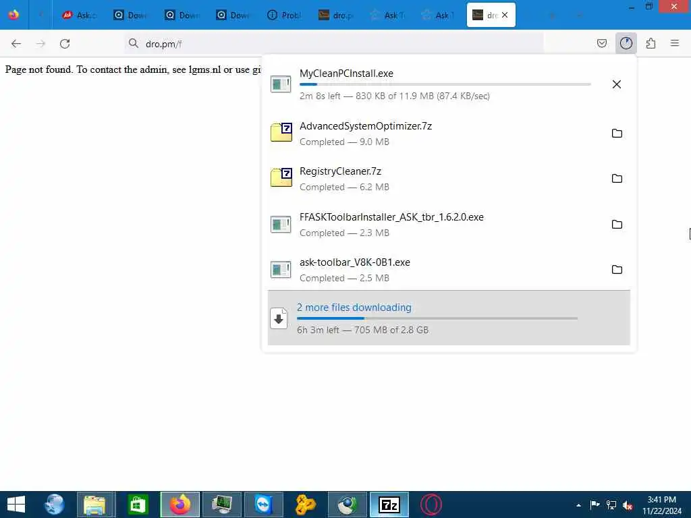Show RegistryCleaner.7z in folder
Viewport: 691px width, 518px height.
coord(617,178)
